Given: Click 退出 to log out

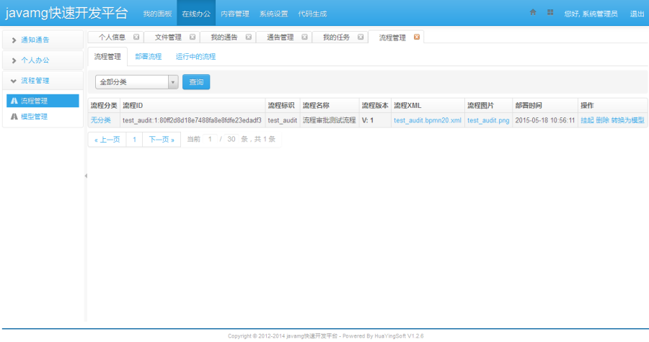Looking at the screenshot, I should coord(637,14).
